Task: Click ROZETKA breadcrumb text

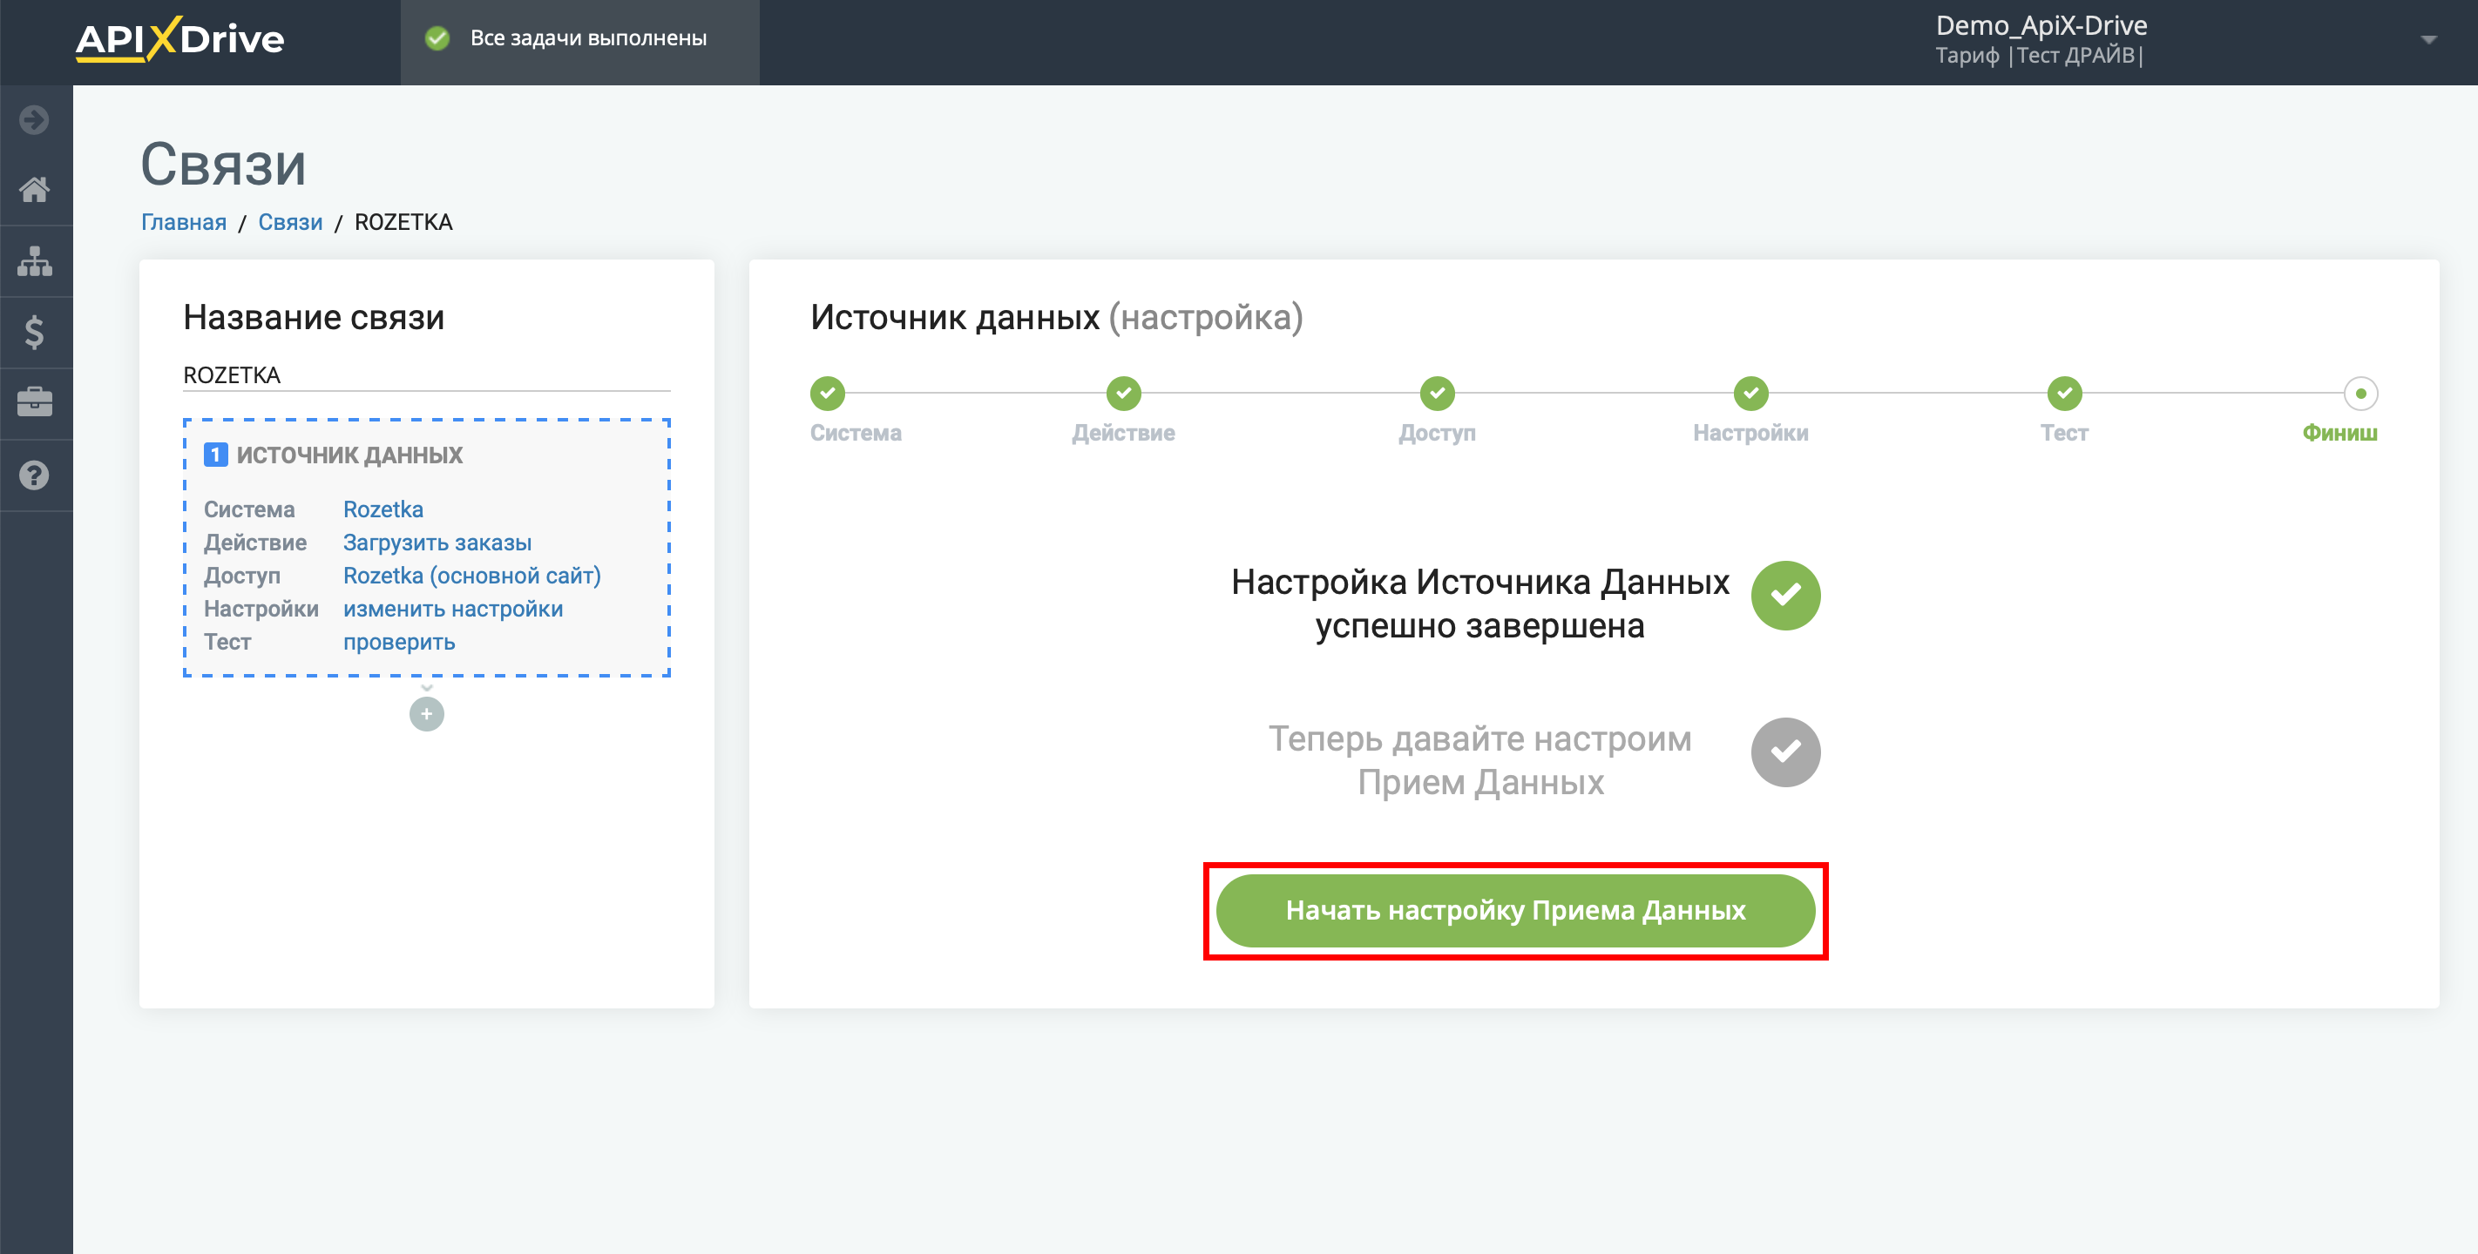Action: (x=403, y=222)
